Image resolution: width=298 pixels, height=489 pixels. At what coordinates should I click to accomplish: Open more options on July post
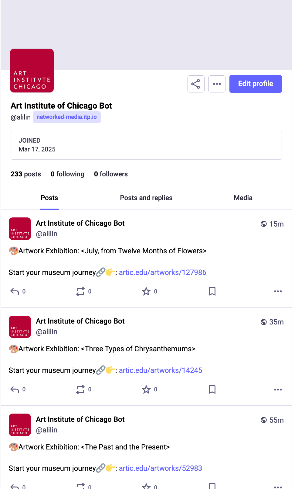coord(278,292)
